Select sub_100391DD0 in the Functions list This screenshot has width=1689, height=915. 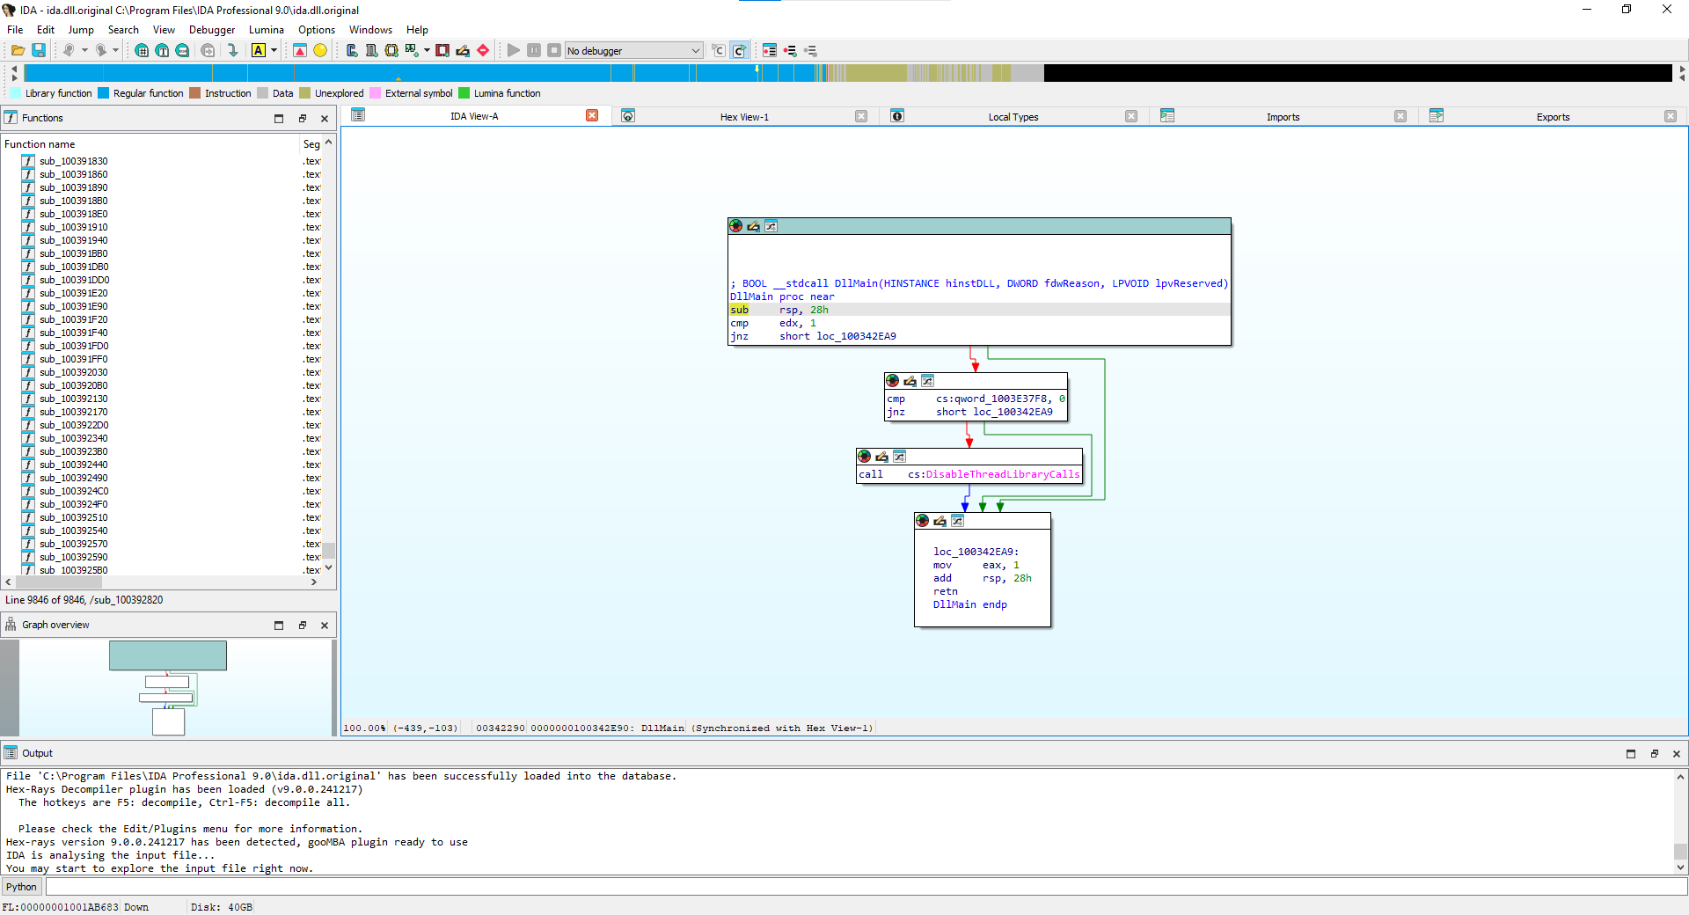(x=75, y=280)
